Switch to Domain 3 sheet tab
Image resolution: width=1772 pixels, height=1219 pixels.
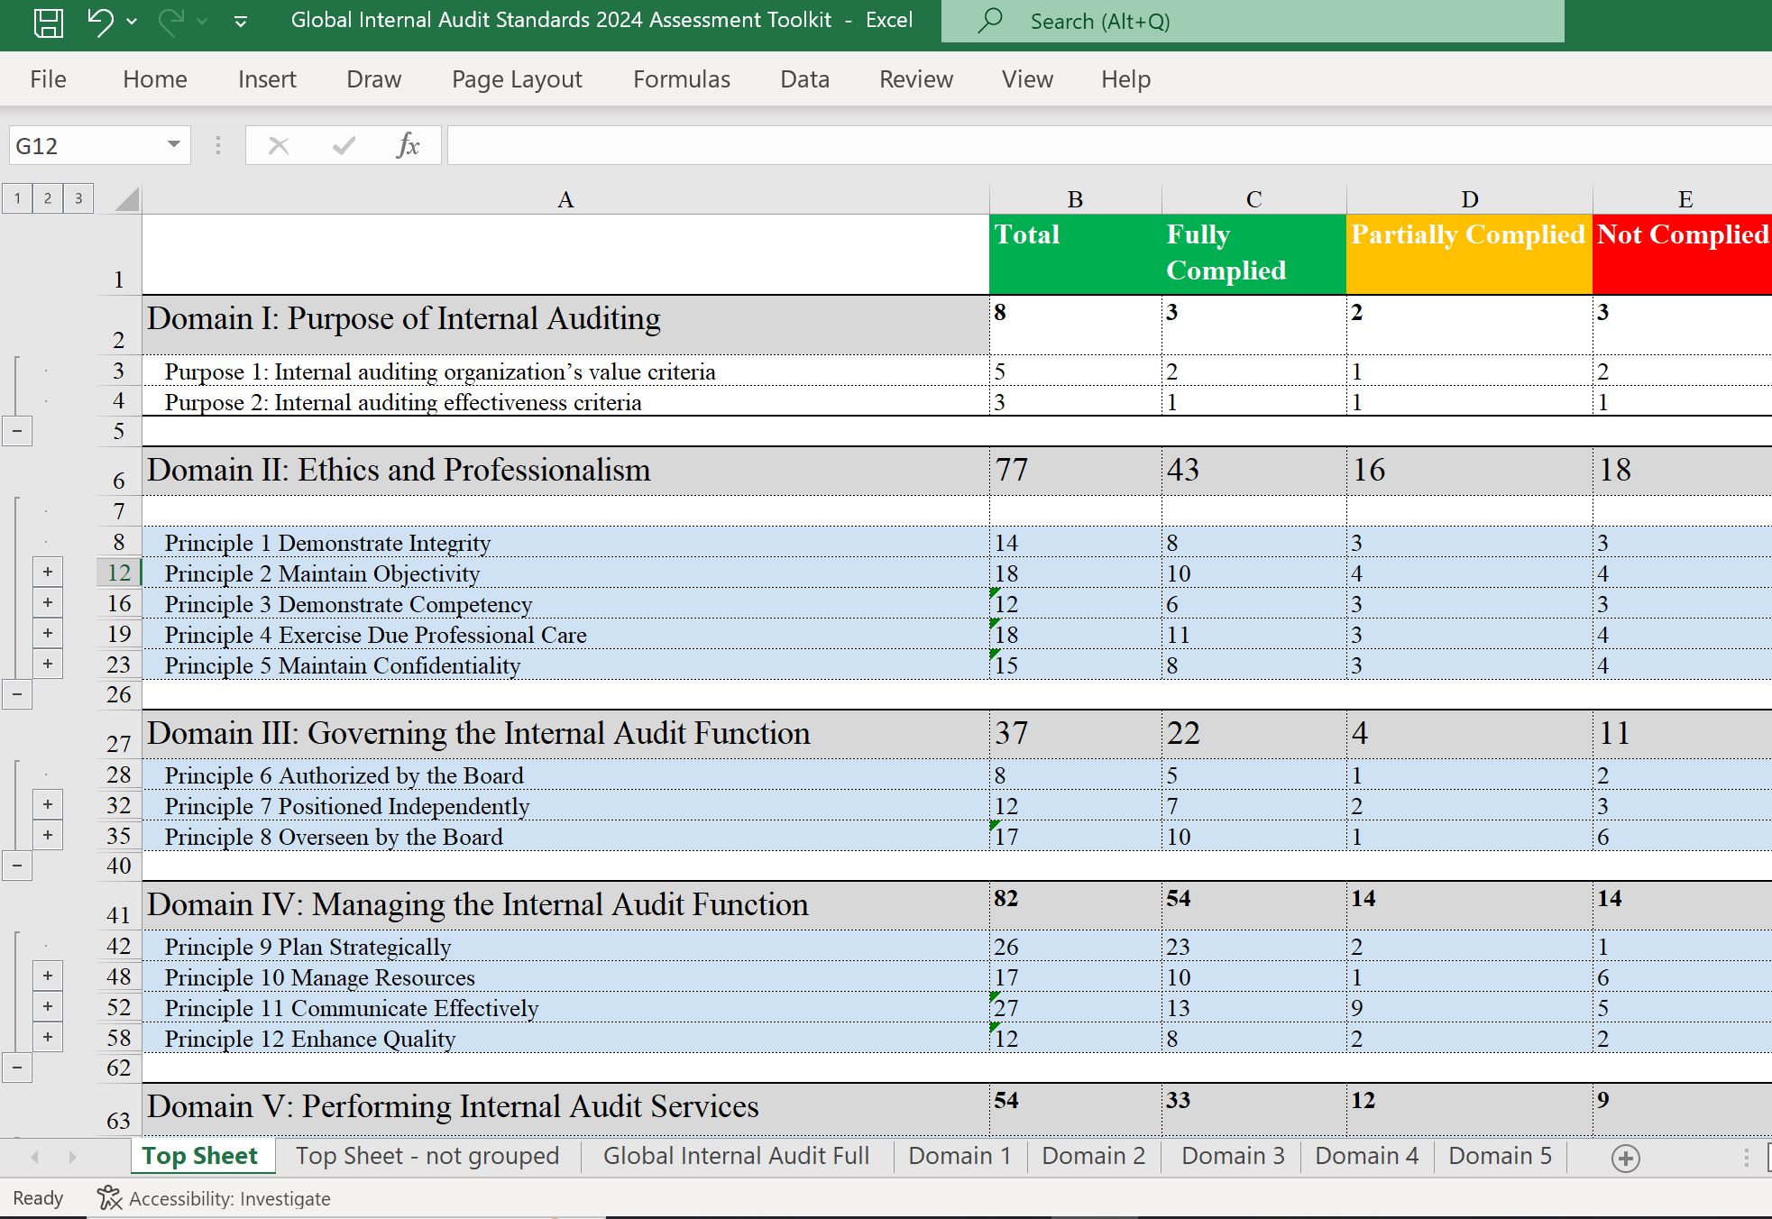pos(1232,1156)
